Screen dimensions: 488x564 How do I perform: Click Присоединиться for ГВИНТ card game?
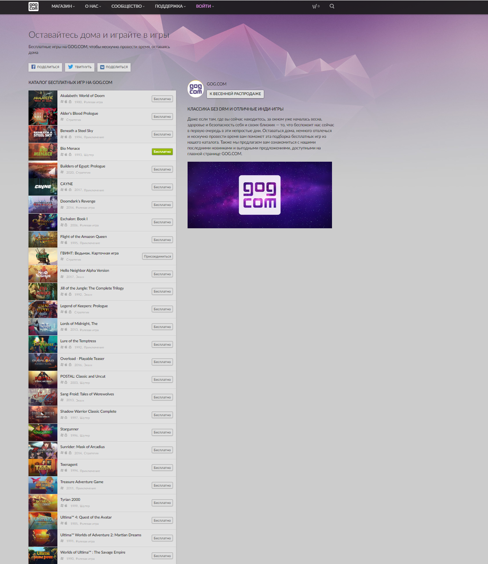157,257
